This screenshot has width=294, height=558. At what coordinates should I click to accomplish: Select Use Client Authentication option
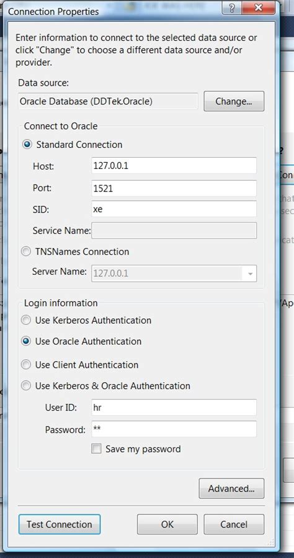click(26, 365)
